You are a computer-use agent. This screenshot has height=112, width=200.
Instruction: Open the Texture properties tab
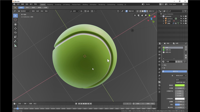coord(159,85)
